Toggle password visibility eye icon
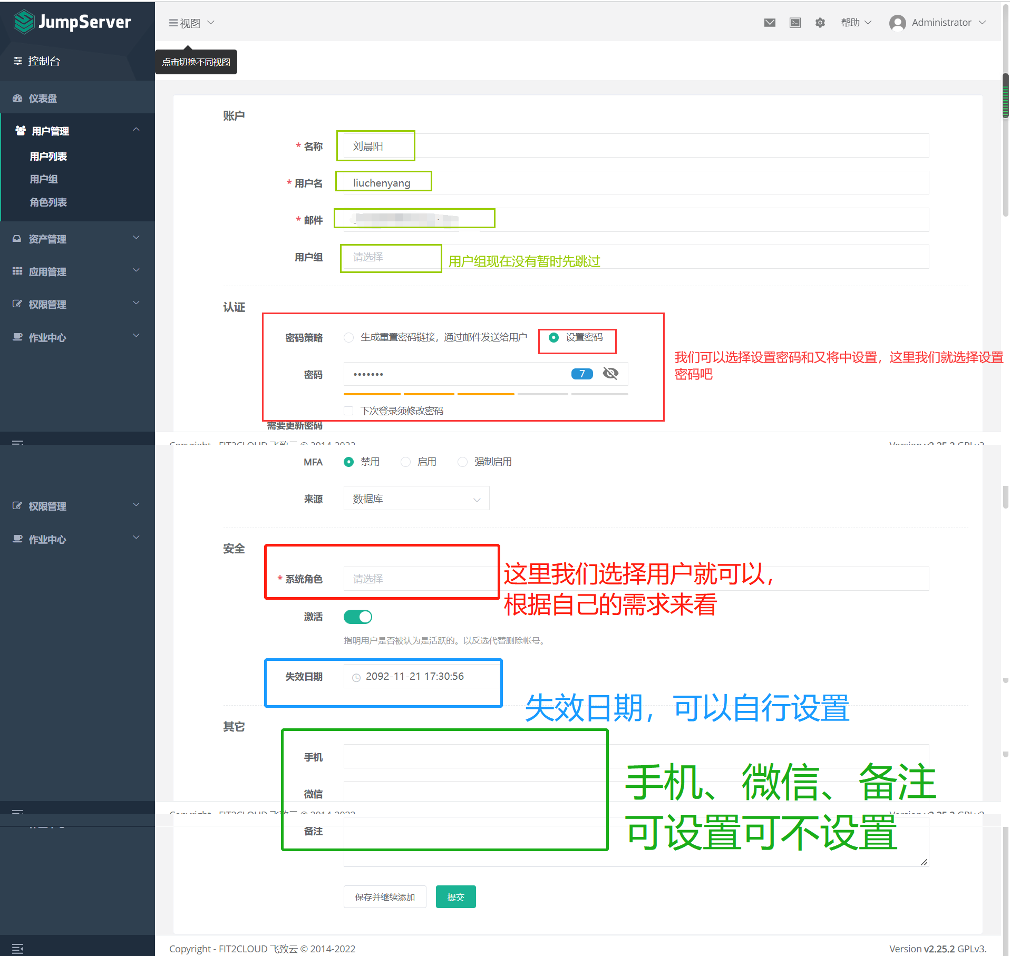The image size is (1010, 956). [610, 374]
